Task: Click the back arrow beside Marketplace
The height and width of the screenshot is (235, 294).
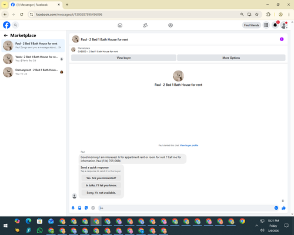Action: [6, 35]
